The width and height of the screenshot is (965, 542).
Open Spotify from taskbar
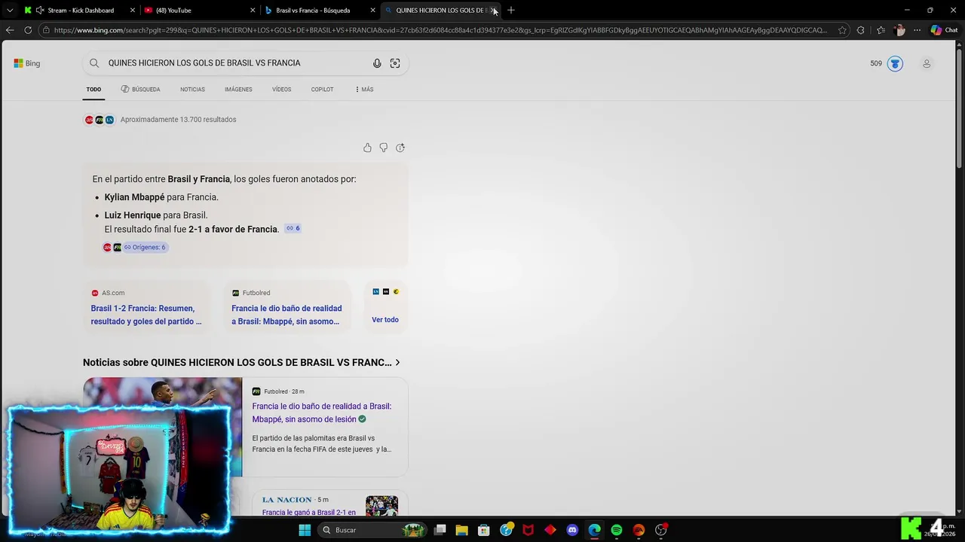point(617,530)
